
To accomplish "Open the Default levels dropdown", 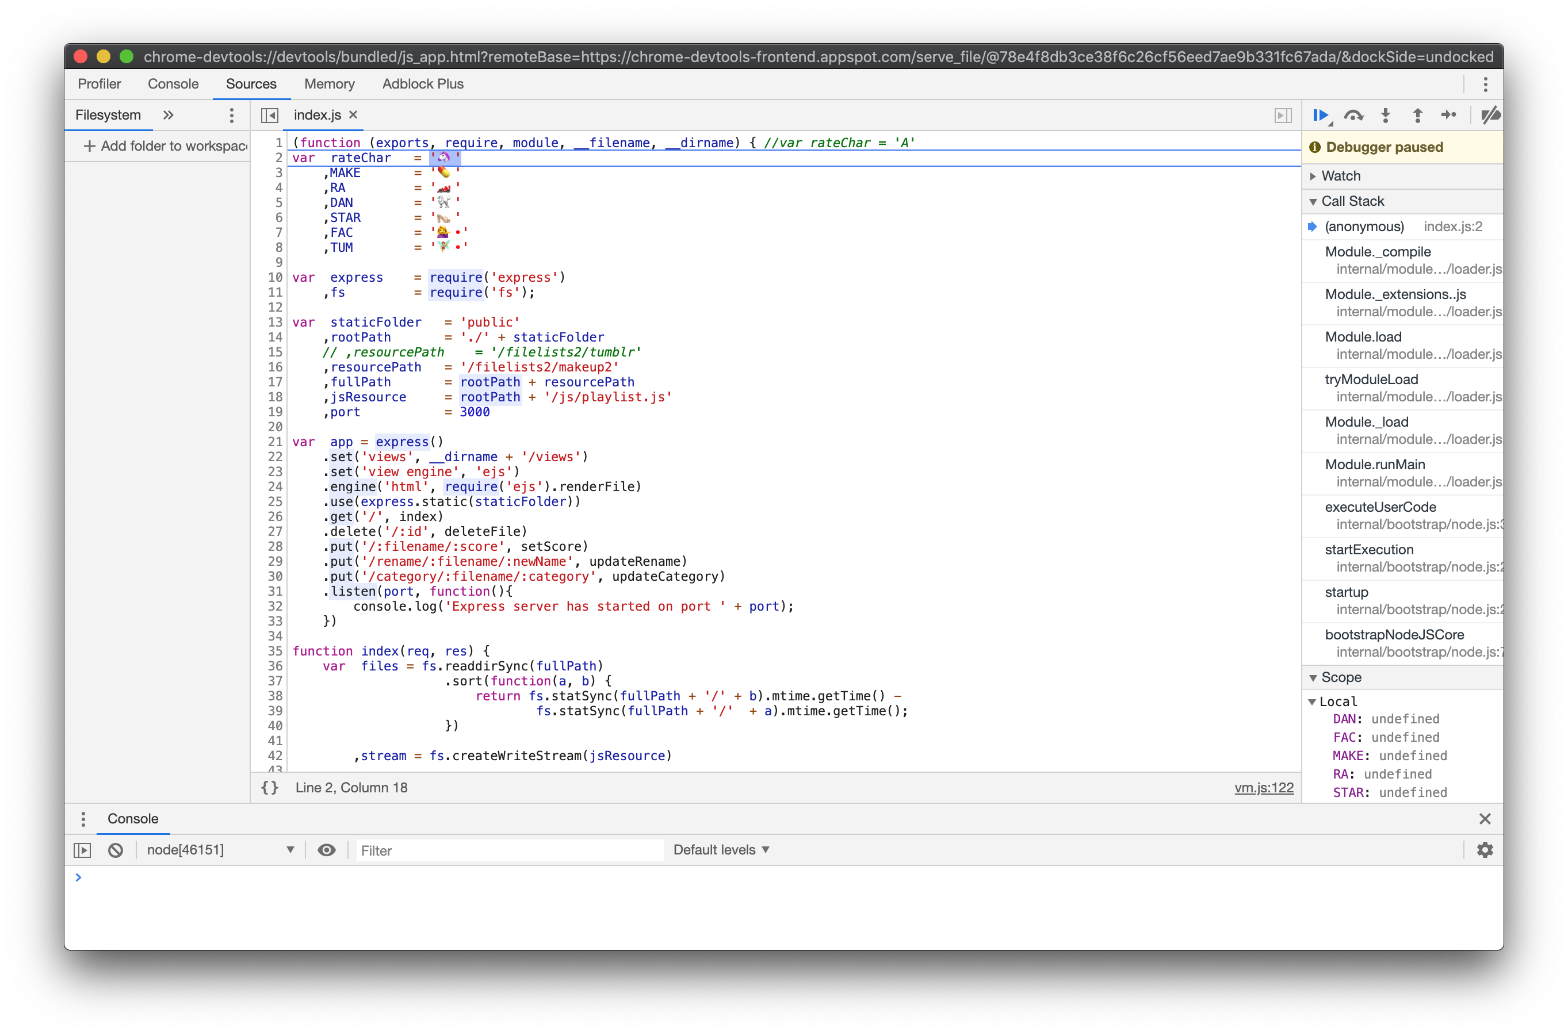I will (x=721, y=850).
